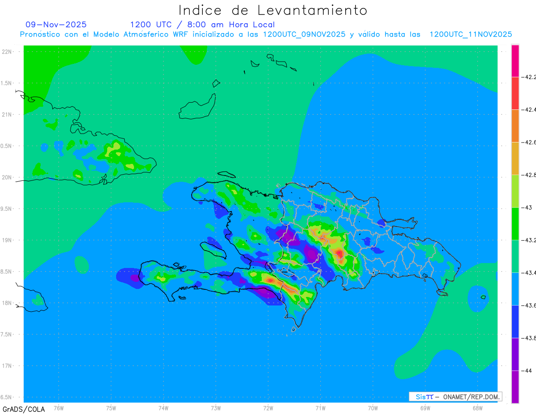Click the legend value '-43.2'
536x414 pixels.
tap(530, 240)
